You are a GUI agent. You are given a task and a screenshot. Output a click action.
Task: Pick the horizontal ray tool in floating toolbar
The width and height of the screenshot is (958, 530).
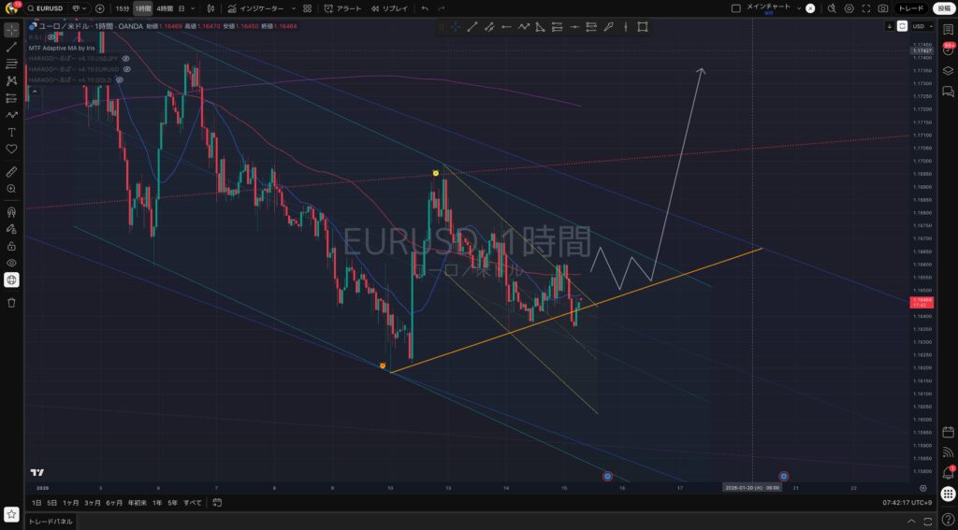pos(506,27)
